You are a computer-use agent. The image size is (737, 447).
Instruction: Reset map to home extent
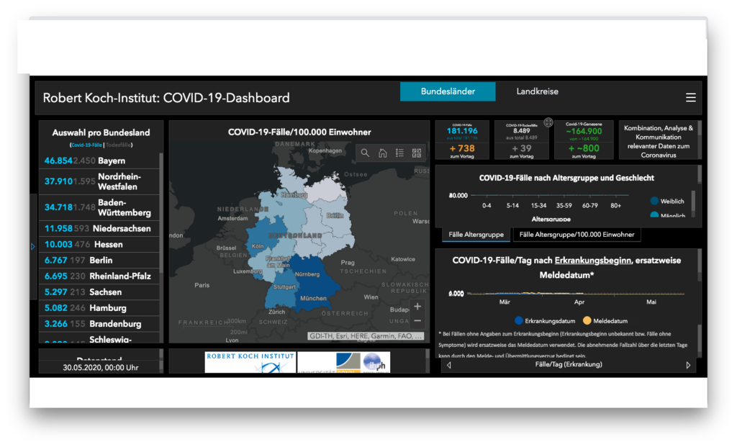click(383, 153)
